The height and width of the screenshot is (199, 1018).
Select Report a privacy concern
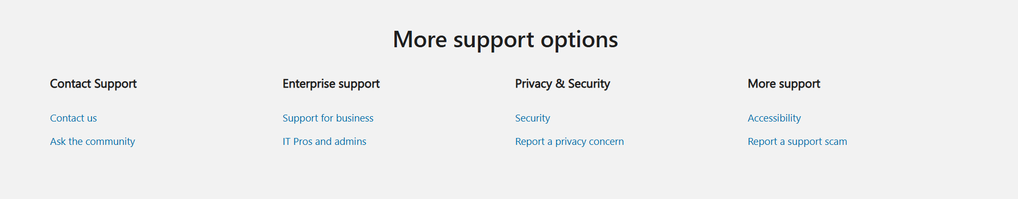pyautogui.click(x=569, y=142)
